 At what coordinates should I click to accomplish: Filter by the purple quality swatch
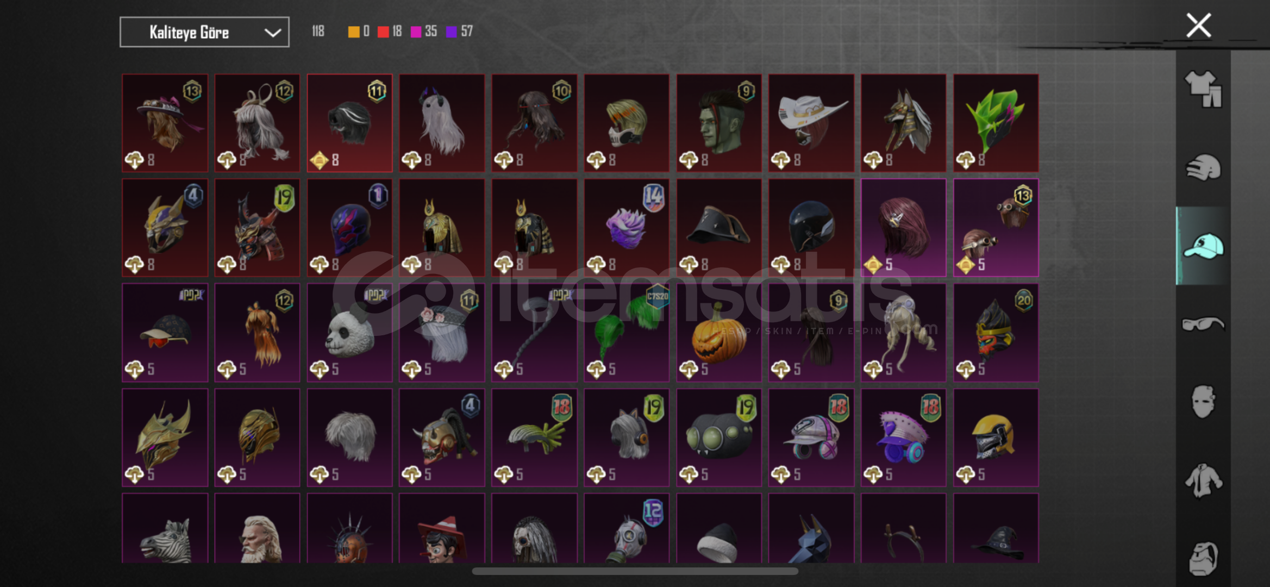click(x=451, y=32)
